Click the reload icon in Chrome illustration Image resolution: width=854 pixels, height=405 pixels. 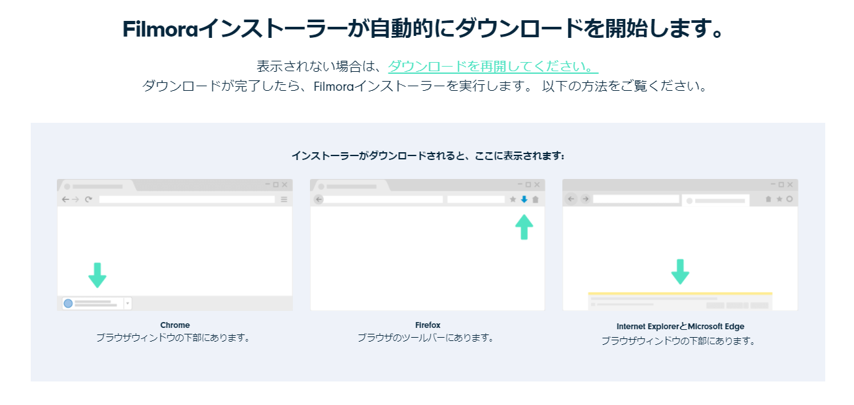coord(88,199)
